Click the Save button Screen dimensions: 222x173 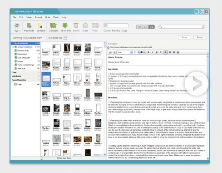184,37
